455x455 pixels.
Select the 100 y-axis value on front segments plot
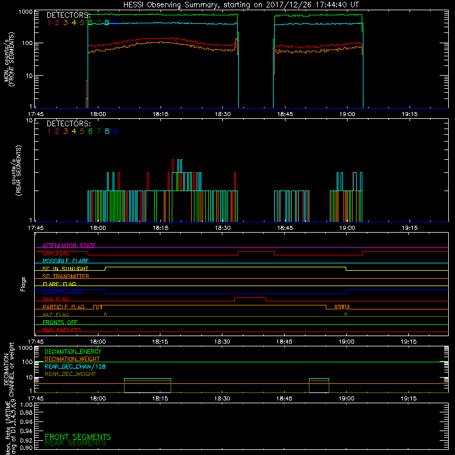point(27,43)
